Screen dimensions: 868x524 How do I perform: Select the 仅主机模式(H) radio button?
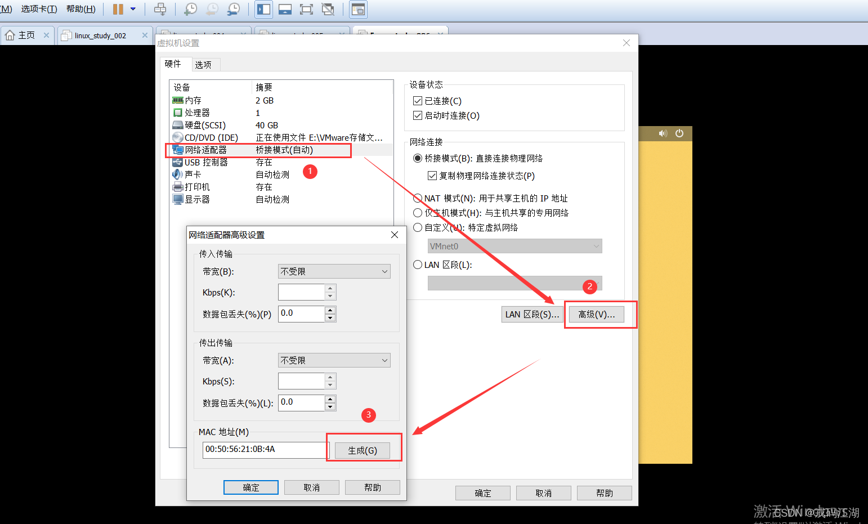418,213
